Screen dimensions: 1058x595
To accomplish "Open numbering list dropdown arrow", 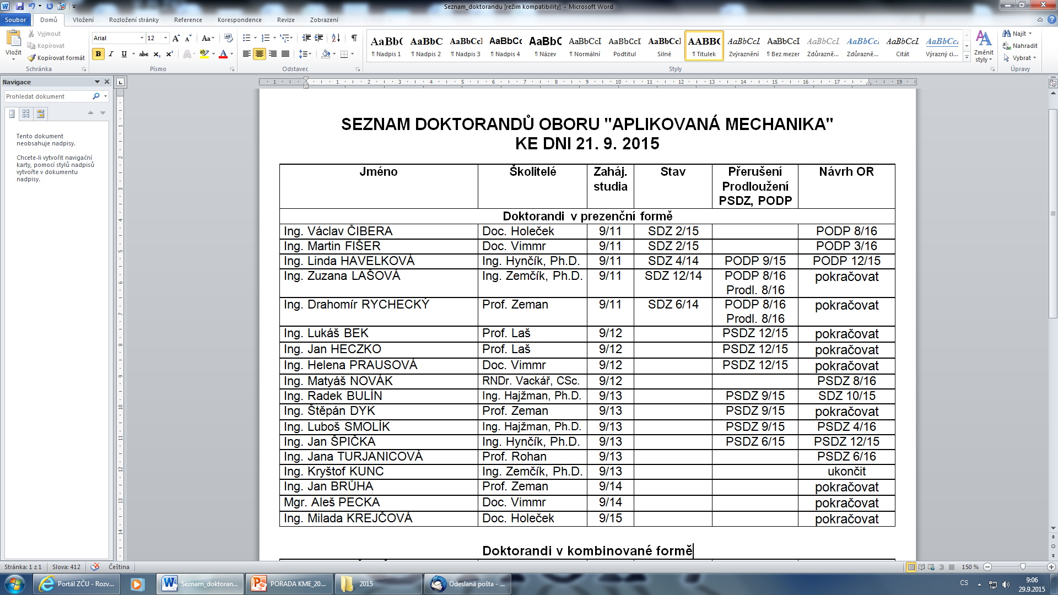I will (x=274, y=38).
